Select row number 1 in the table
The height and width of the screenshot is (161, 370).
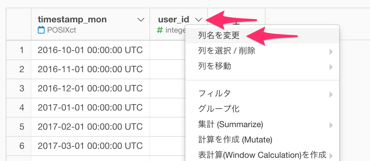(x=22, y=50)
